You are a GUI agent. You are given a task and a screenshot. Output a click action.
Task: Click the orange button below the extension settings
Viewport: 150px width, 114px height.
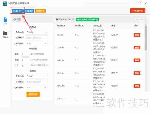[33, 94]
